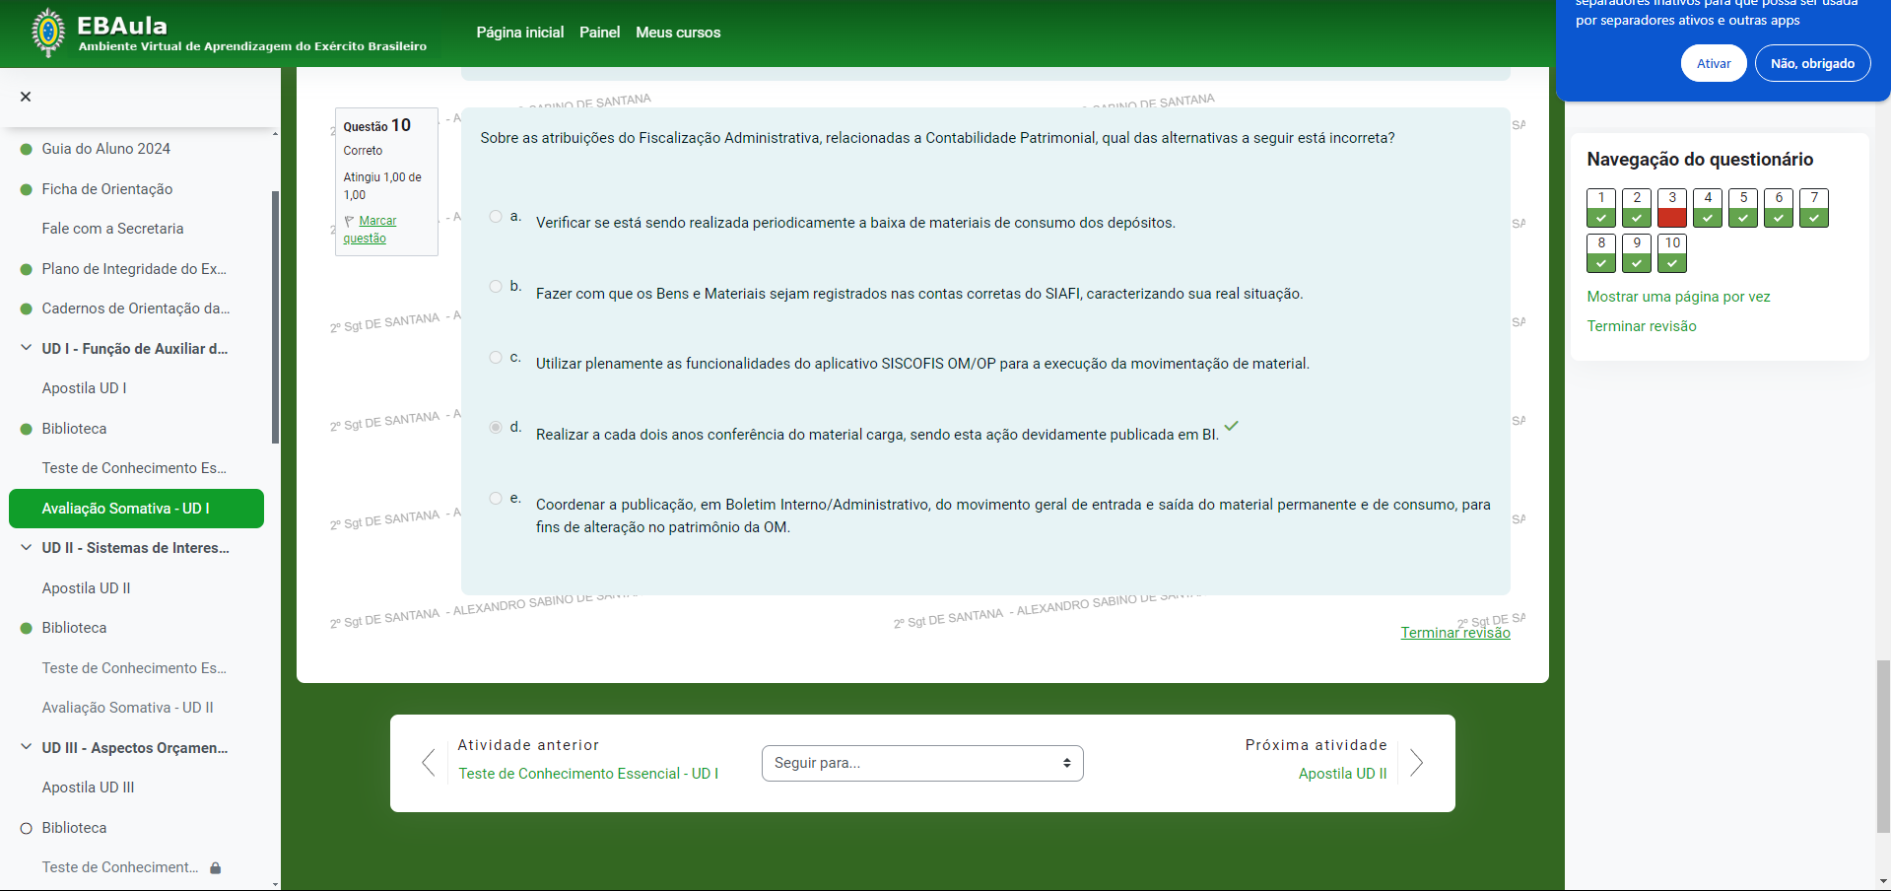Screen dimensions: 1891x891
Task: Click the EBAula army emblem logo
Action: [x=48, y=33]
